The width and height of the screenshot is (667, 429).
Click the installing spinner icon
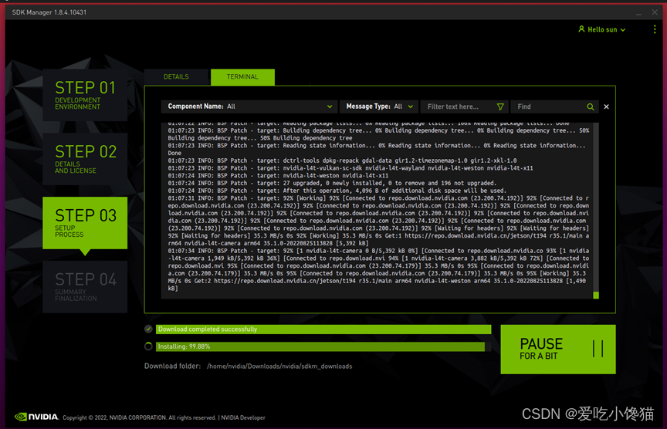point(148,346)
